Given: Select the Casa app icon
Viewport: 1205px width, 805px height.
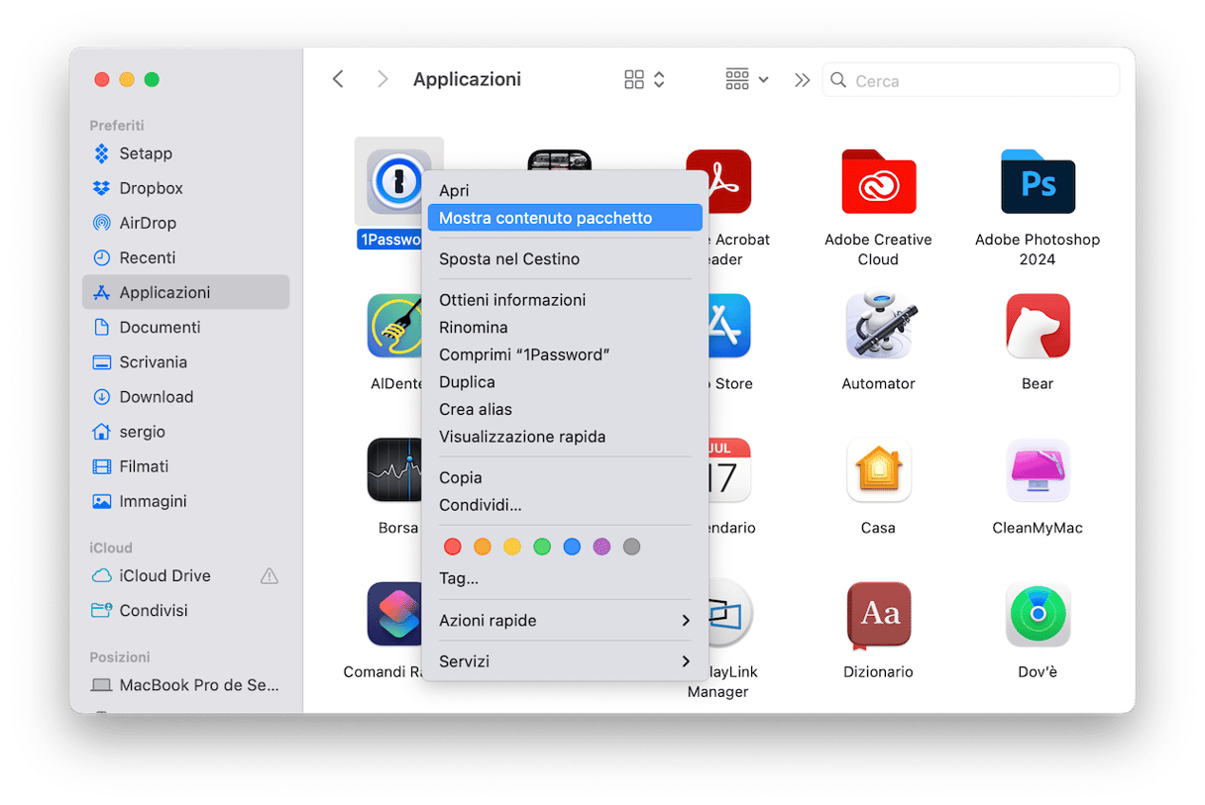Looking at the screenshot, I should click(878, 469).
